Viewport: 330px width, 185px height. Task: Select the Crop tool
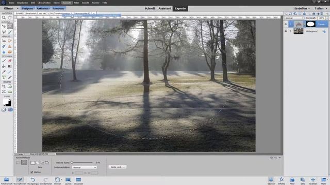[x=4, y=86]
